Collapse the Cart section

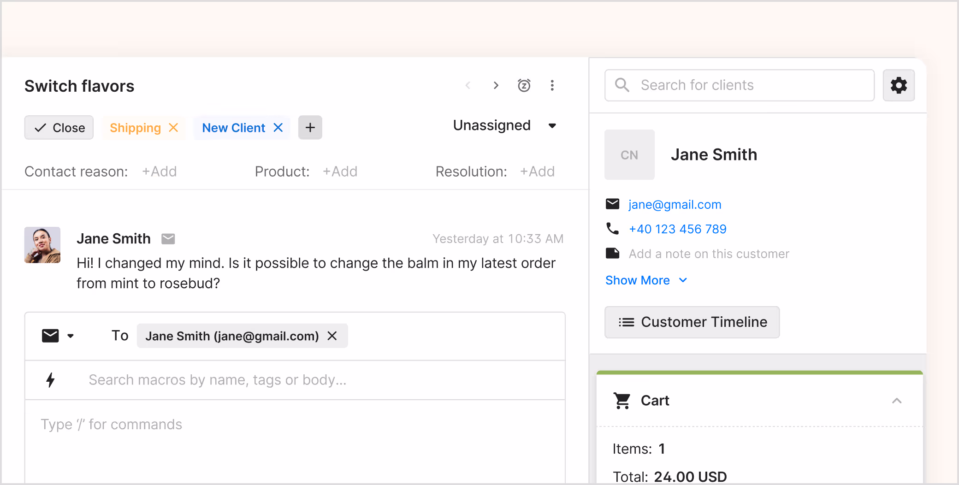(x=896, y=401)
